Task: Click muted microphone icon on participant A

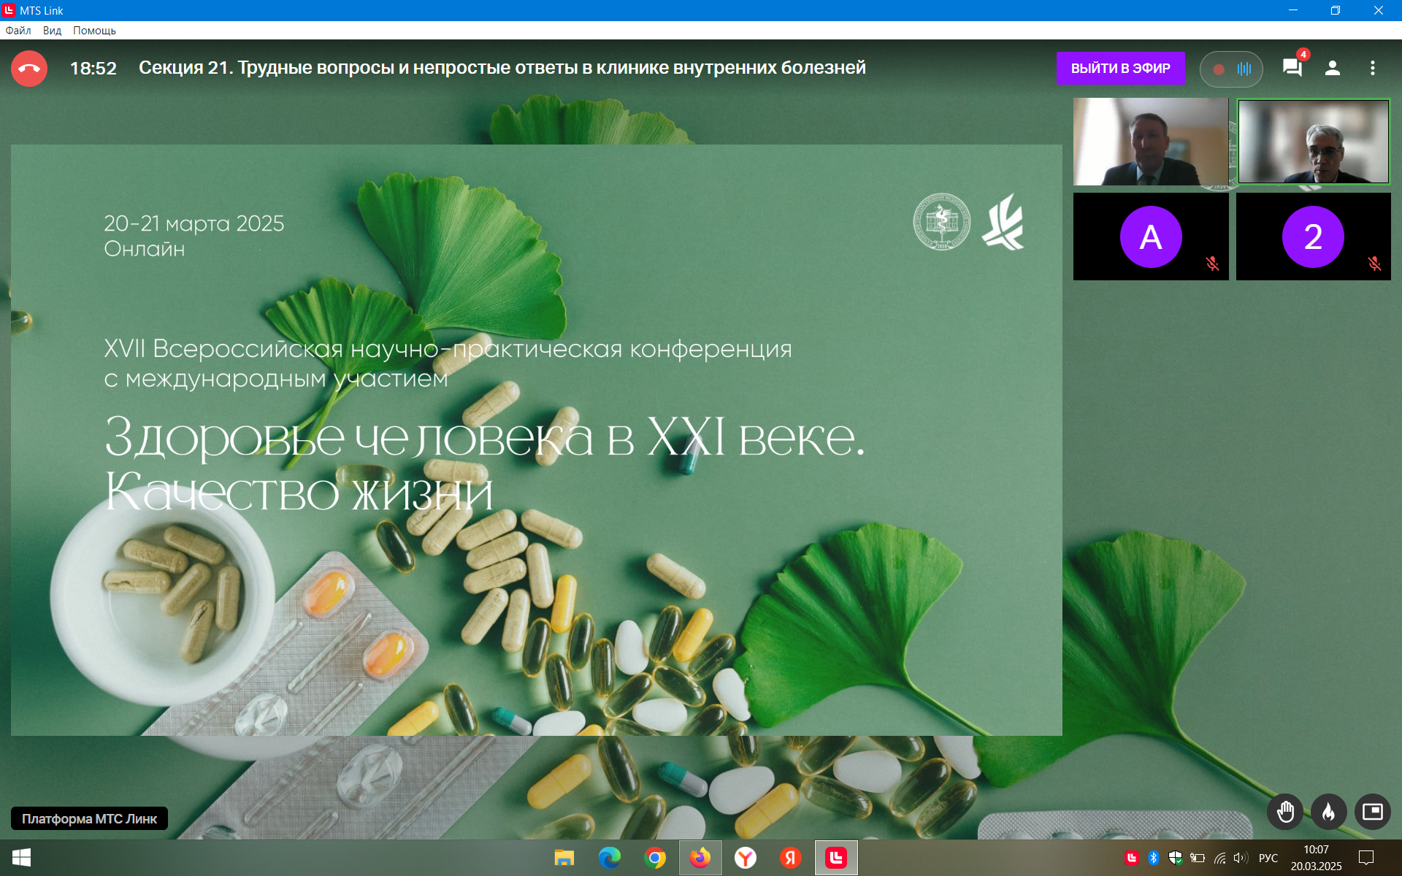Action: click(1212, 264)
